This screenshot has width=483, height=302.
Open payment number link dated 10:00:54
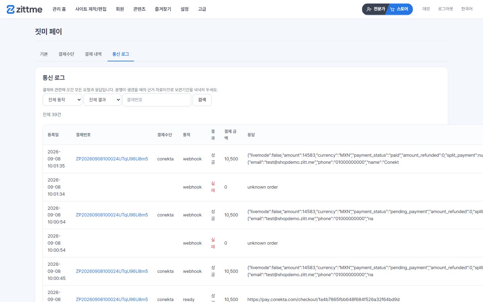tap(112, 215)
